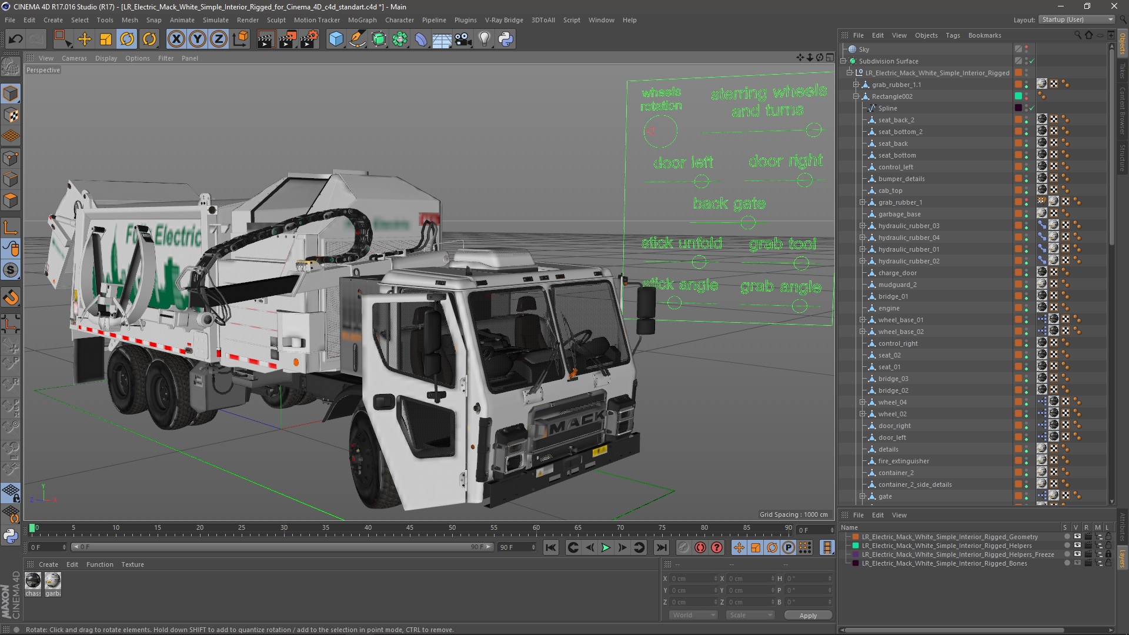This screenshot has height=635, width=1129.
Task: Toggle X axis lock
Action: [x=176, y=39]
